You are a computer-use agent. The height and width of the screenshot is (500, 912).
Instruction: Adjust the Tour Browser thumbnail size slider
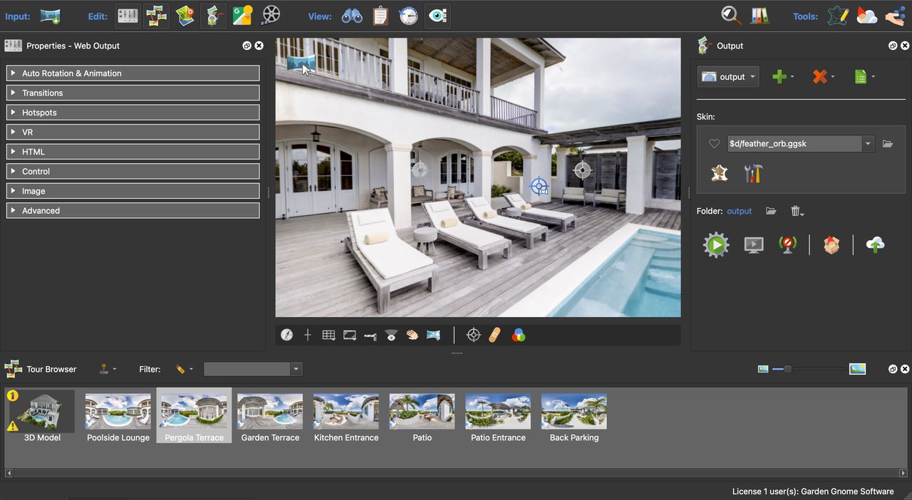pyautogui.click(x=787, y=369)
